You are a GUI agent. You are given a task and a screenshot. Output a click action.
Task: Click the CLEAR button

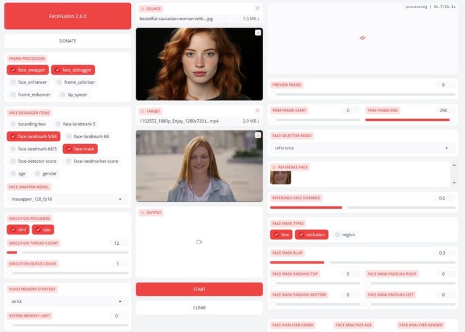[199, 308]
